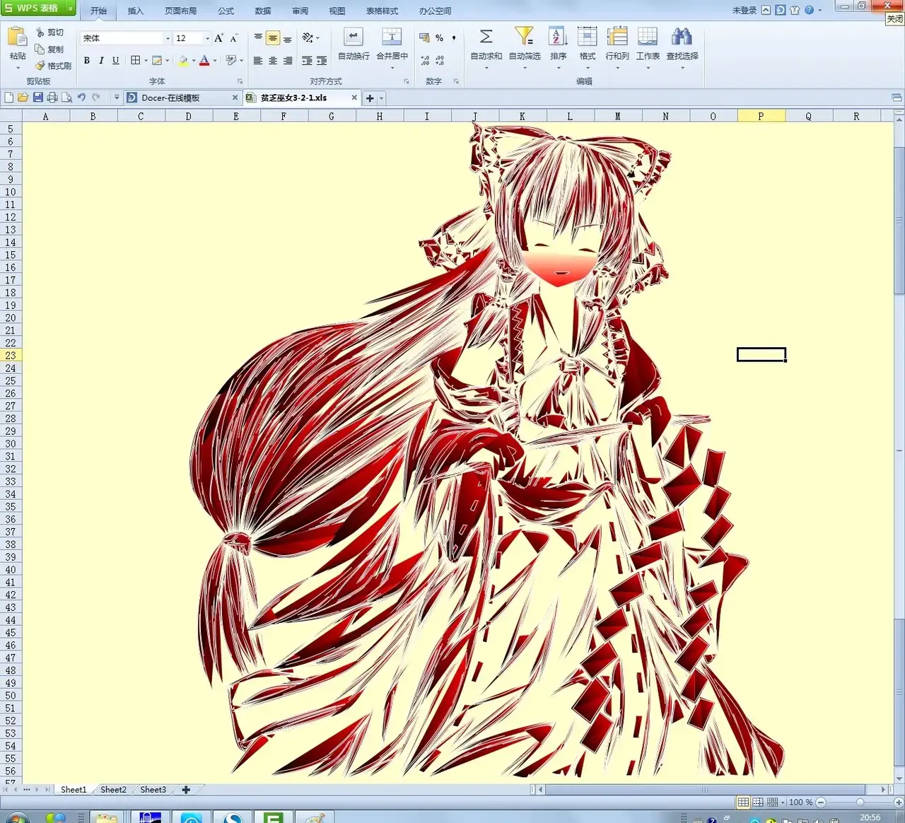Select the Sheet2 worksheet tab

click(113, 790)
